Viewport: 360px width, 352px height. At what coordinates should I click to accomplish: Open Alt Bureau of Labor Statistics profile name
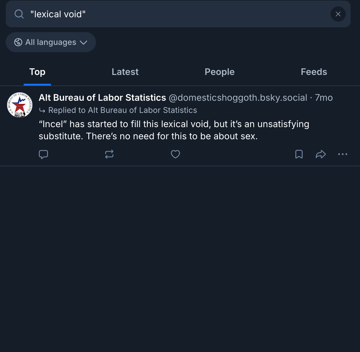tap(102, 98)
